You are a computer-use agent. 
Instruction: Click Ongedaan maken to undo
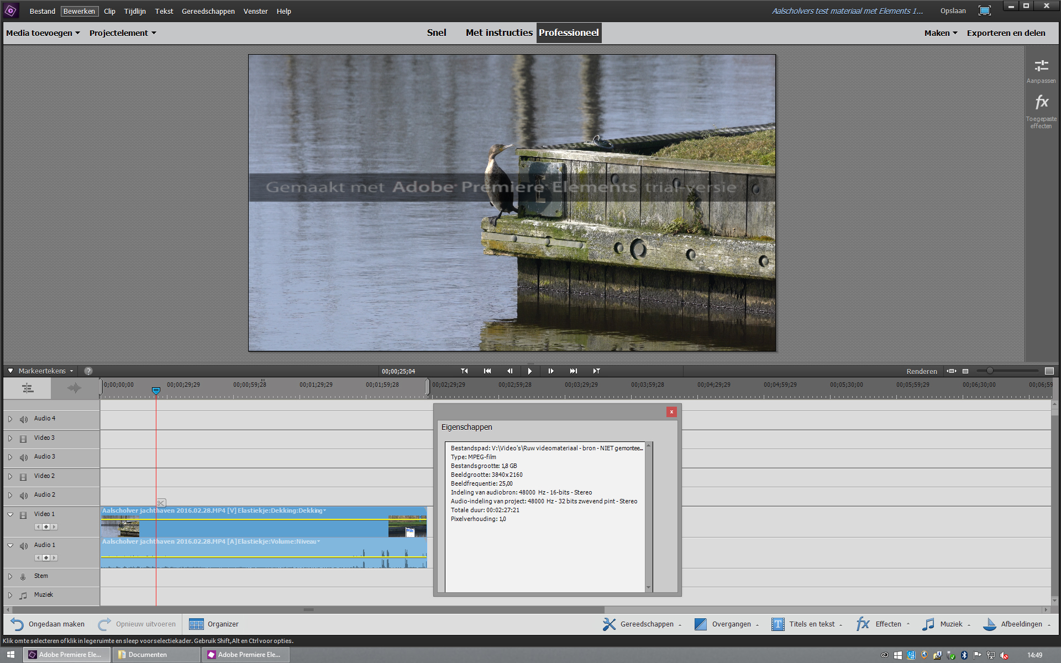pos(48,624)
